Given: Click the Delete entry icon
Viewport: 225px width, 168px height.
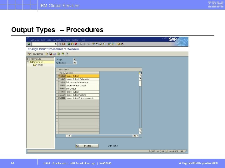Looking at the screenshot, I should pos(51,54).
